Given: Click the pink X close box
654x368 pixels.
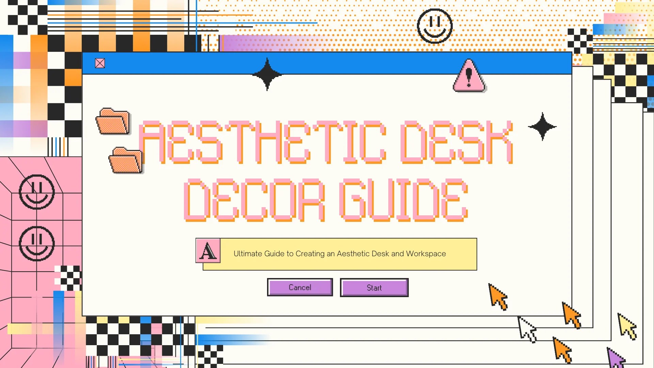Looking at the screenshot, I should [x=100, y=63].
